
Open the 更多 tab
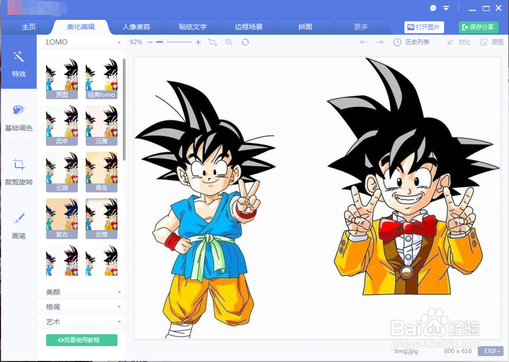[361, 27]
